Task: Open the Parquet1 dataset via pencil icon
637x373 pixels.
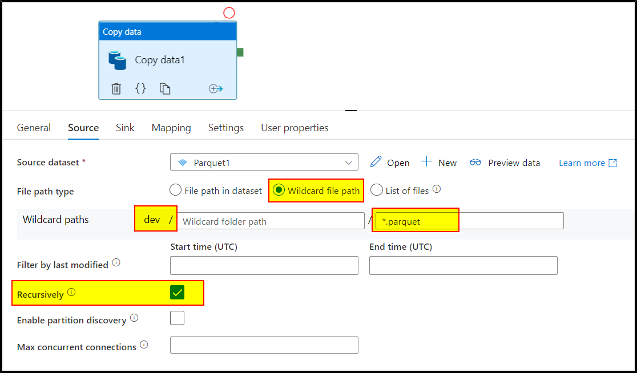Action: 376,163
